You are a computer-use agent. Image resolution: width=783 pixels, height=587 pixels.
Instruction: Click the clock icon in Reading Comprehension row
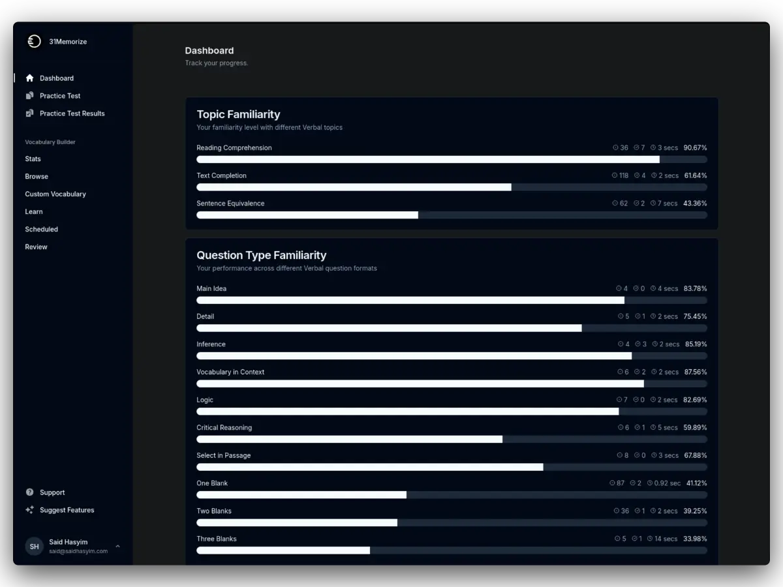[653, 148]
